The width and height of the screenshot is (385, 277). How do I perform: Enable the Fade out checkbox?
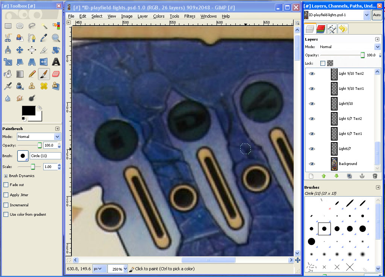click(x=6, y=185)
